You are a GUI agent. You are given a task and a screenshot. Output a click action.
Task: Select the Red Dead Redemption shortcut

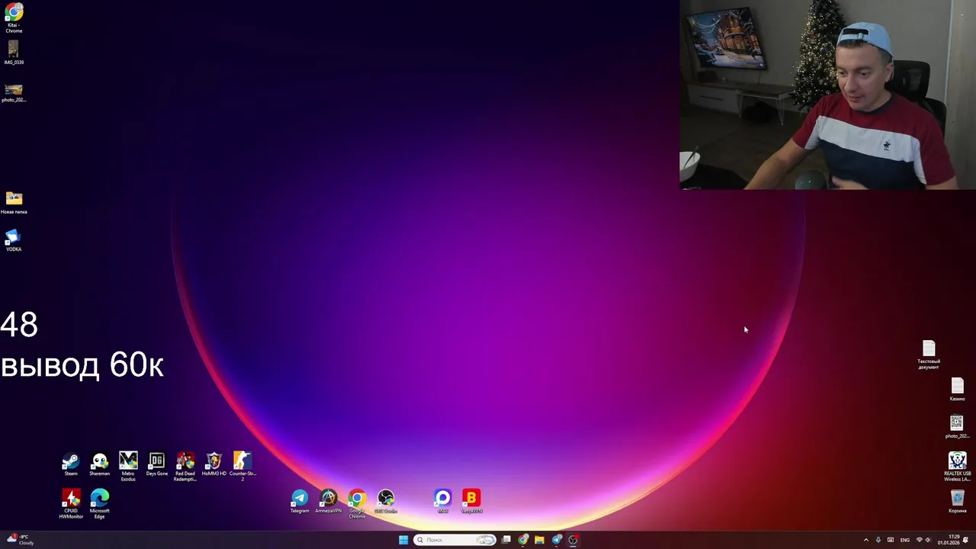185,467
